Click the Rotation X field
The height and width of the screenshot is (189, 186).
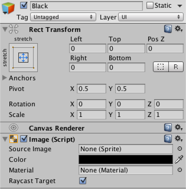pyautogui.click(x=92, y=104)
